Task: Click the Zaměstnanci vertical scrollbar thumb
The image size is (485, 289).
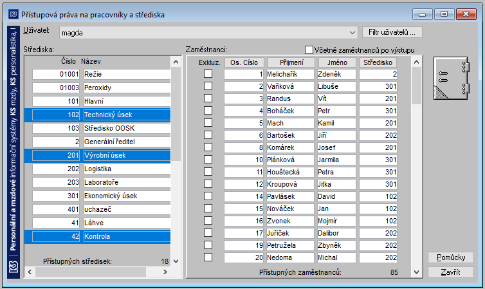Action: coord(416,86)
